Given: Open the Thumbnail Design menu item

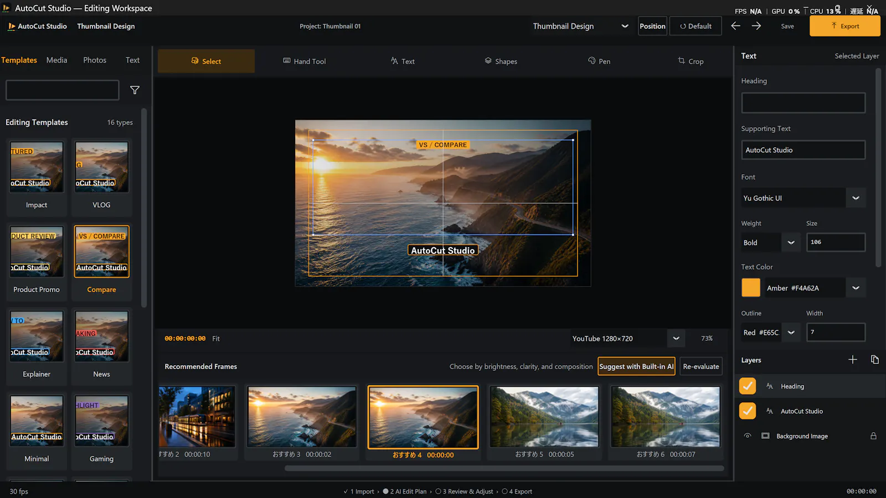Looking at the screenshot, I should tap(106, 26).
